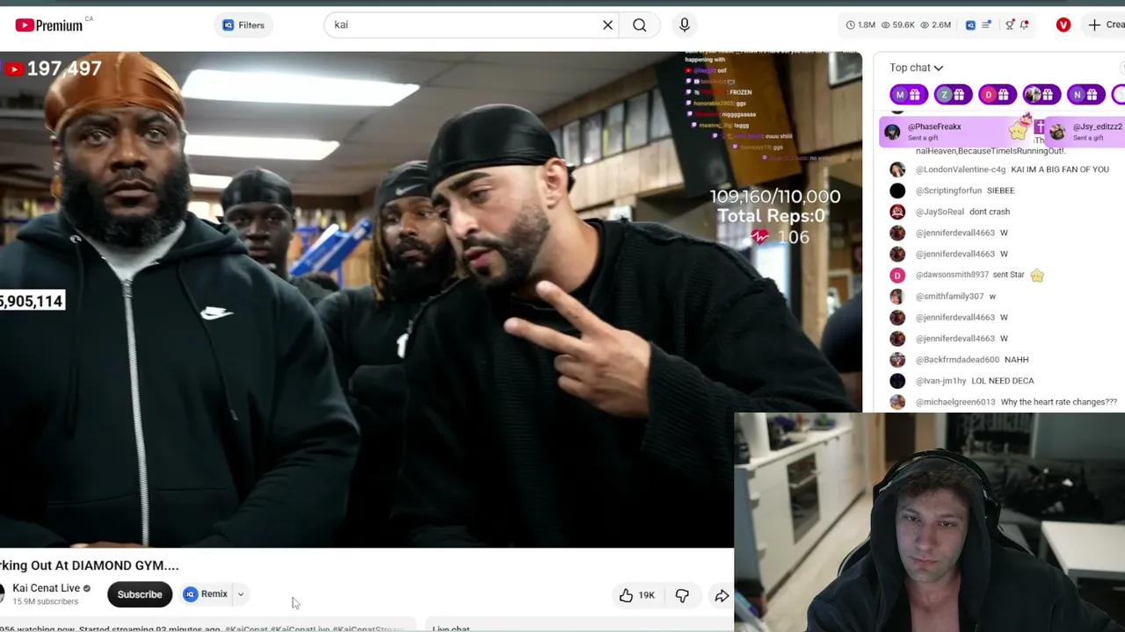Open the N gift chip in chat ticker
1125x632 pixels.
point(1086,95)
